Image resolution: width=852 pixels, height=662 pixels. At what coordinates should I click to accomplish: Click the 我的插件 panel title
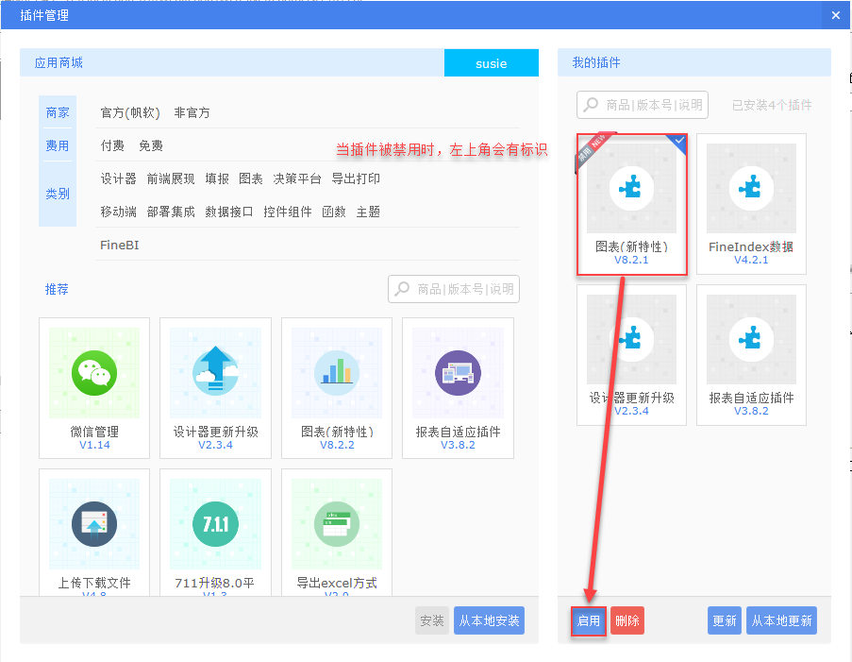pos(596,62)
